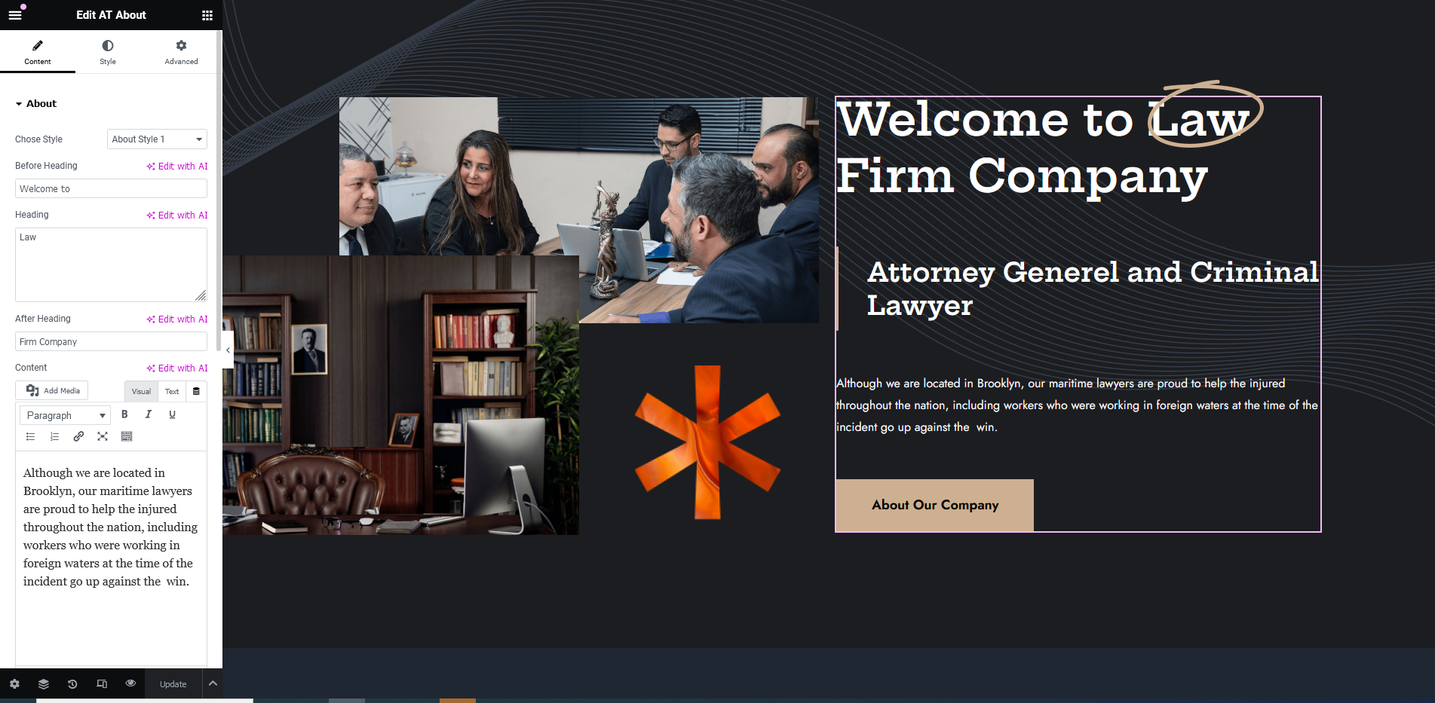
Task: Click the Update button
Action: coord(173,684)
